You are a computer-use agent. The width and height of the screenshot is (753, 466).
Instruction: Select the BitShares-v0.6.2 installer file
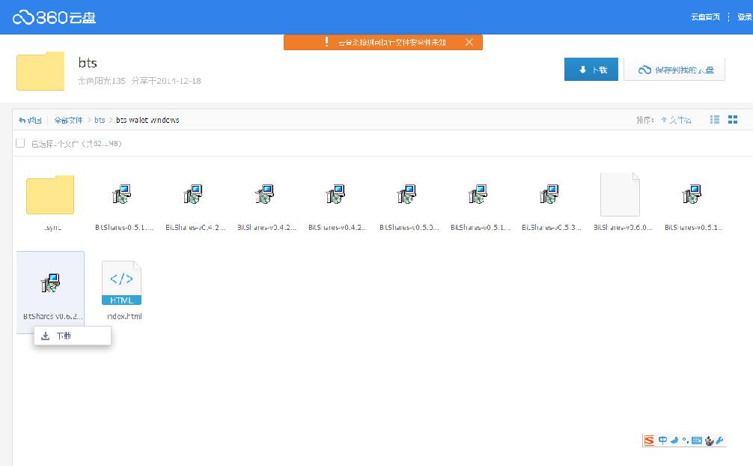(x=50, y=283)
